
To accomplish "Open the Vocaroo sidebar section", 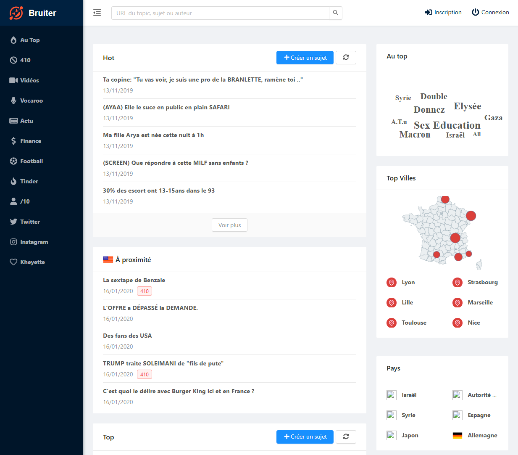I will 31,101.
